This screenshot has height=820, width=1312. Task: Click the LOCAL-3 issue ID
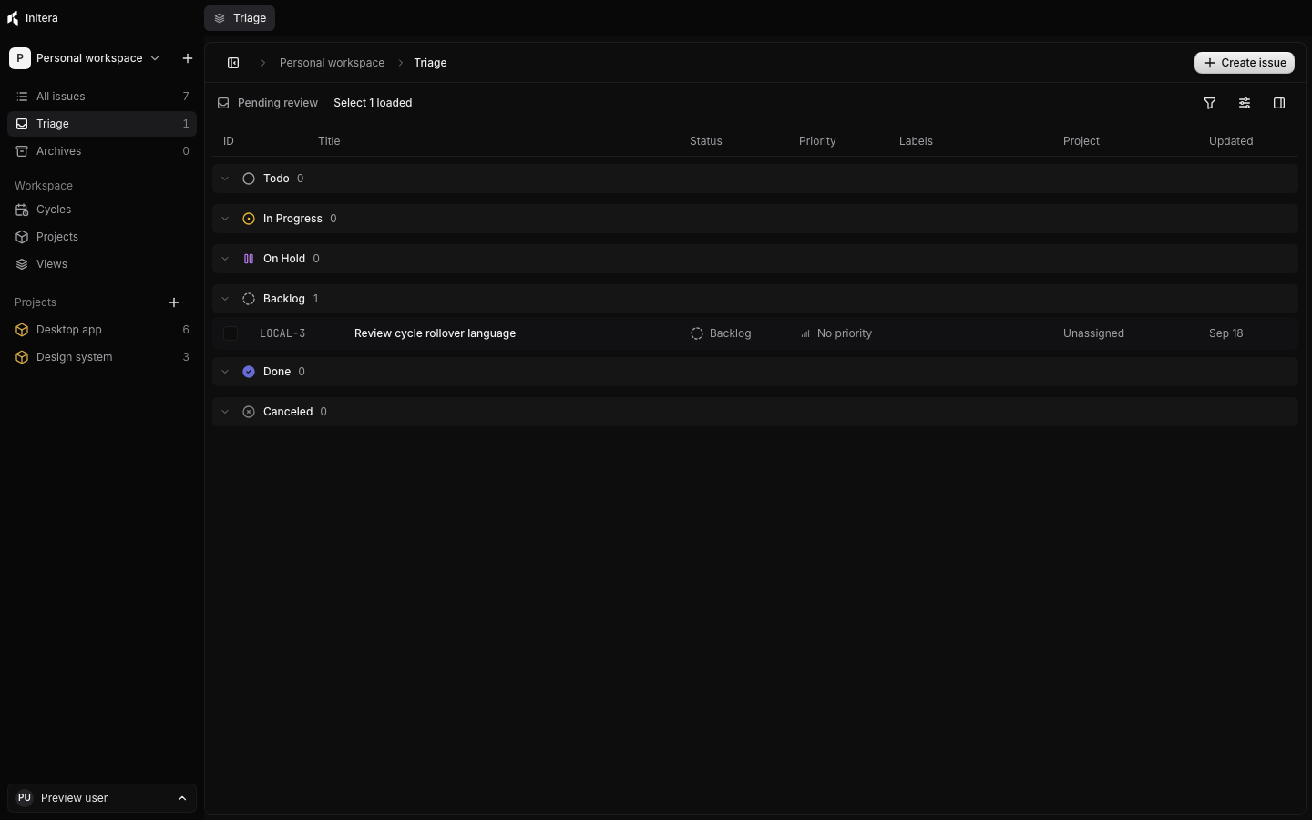pyautogui.click(x=282, y=333)
